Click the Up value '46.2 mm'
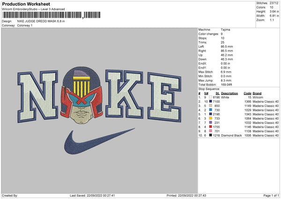Screen dimensions: 281x199 coord(227,55)
